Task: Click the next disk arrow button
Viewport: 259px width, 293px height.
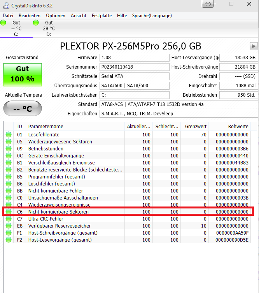Action: 254,46
